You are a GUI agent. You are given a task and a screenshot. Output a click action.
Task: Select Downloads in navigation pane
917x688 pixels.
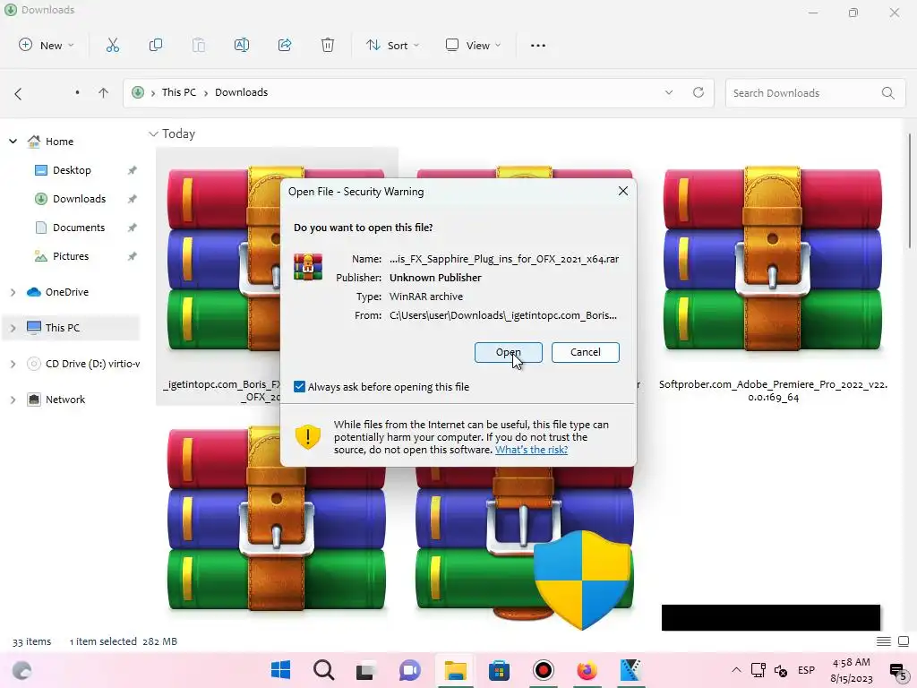(x=79, y=199)
